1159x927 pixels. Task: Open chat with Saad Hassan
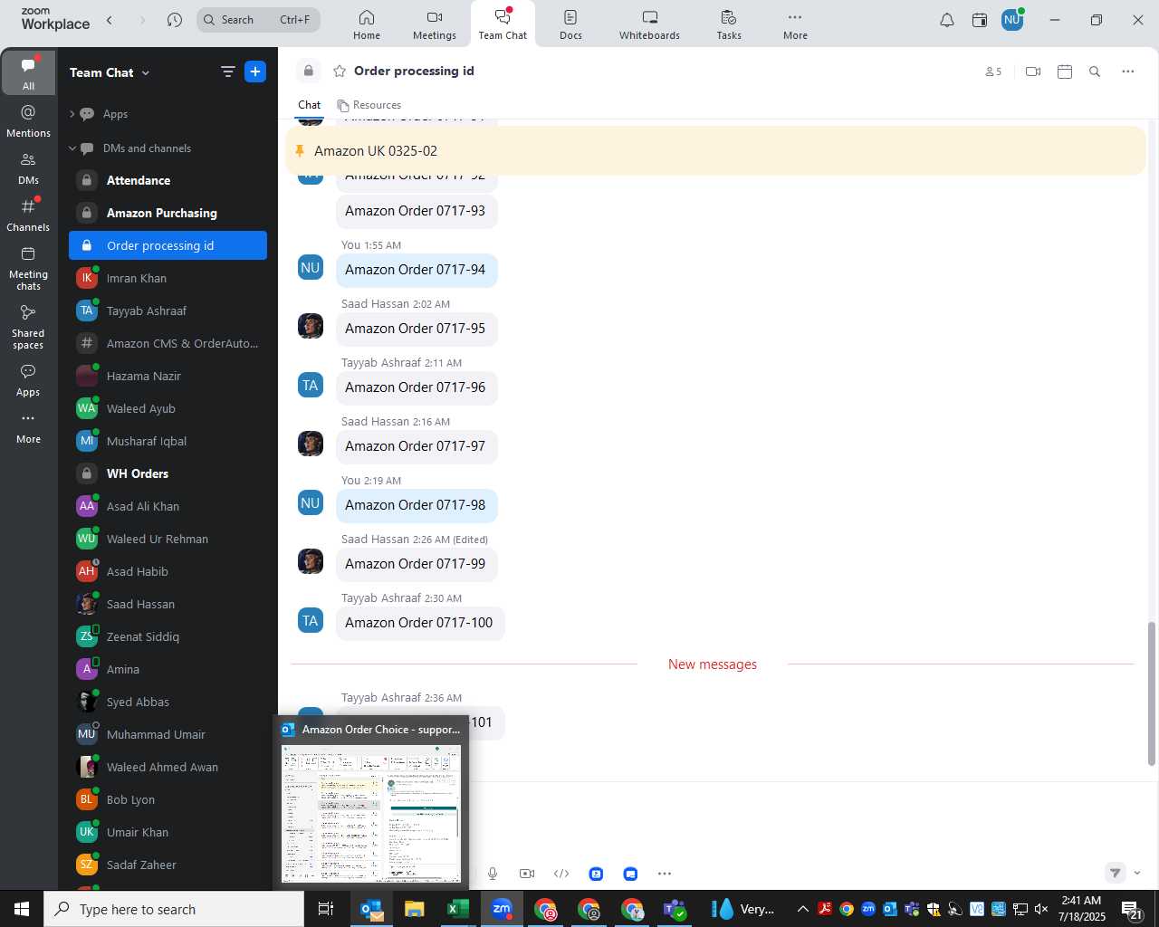pos(168,604)
